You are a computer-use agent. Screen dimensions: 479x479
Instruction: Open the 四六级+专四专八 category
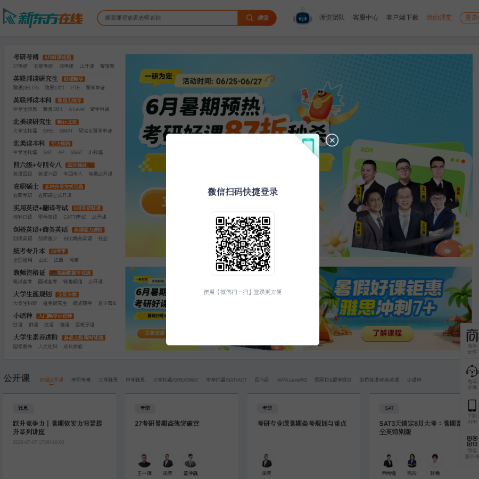pos(37,165)
